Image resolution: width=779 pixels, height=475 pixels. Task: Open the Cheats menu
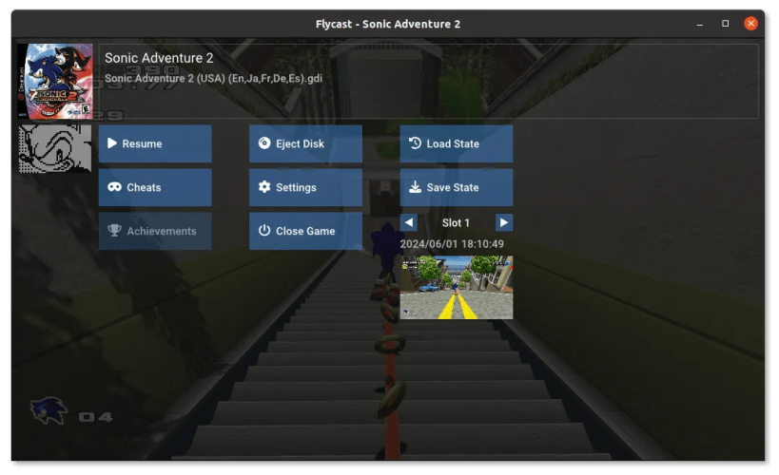[155, 187]
